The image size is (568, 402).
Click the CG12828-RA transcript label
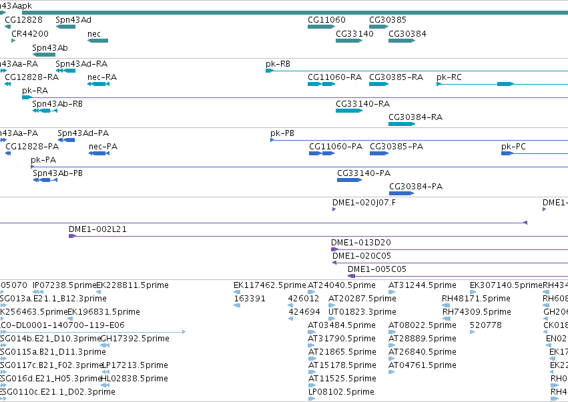click(31, 77)
